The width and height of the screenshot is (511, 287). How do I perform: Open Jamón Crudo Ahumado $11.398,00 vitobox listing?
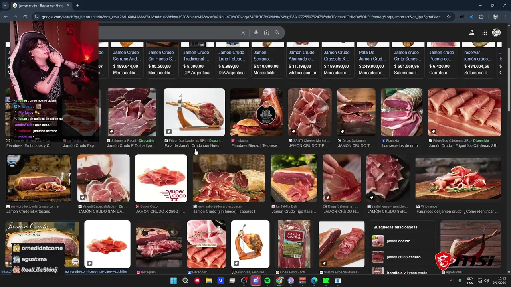click(302, 60)
